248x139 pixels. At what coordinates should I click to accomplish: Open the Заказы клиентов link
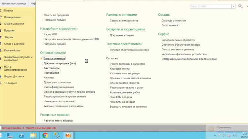click(54, 58)
